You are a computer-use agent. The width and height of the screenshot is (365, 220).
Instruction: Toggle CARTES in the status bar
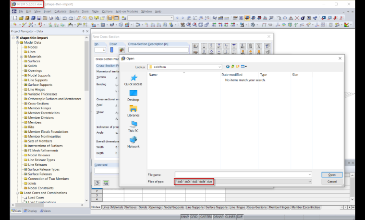point(206,217)
